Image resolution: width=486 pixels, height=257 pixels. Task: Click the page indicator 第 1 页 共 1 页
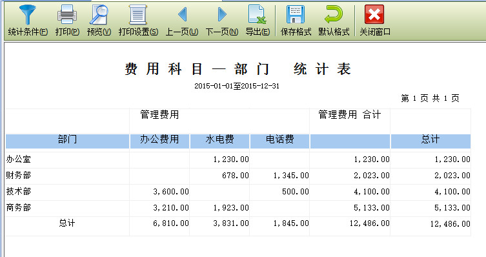coord(430,98)
